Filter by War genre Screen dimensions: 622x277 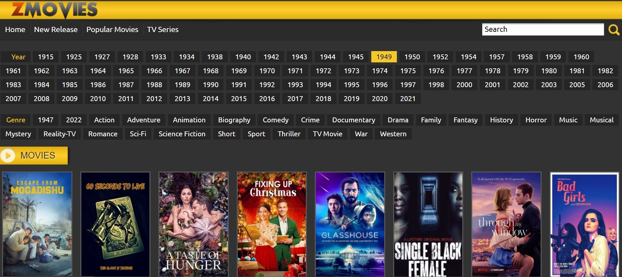(361, 134)
